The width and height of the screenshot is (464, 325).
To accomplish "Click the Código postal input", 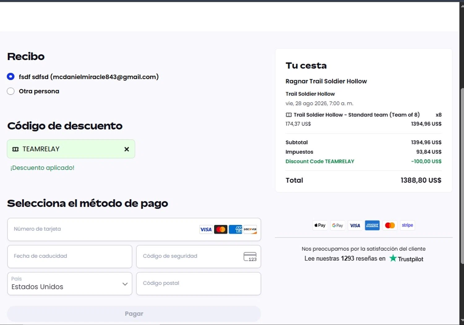I will [198, 284].
